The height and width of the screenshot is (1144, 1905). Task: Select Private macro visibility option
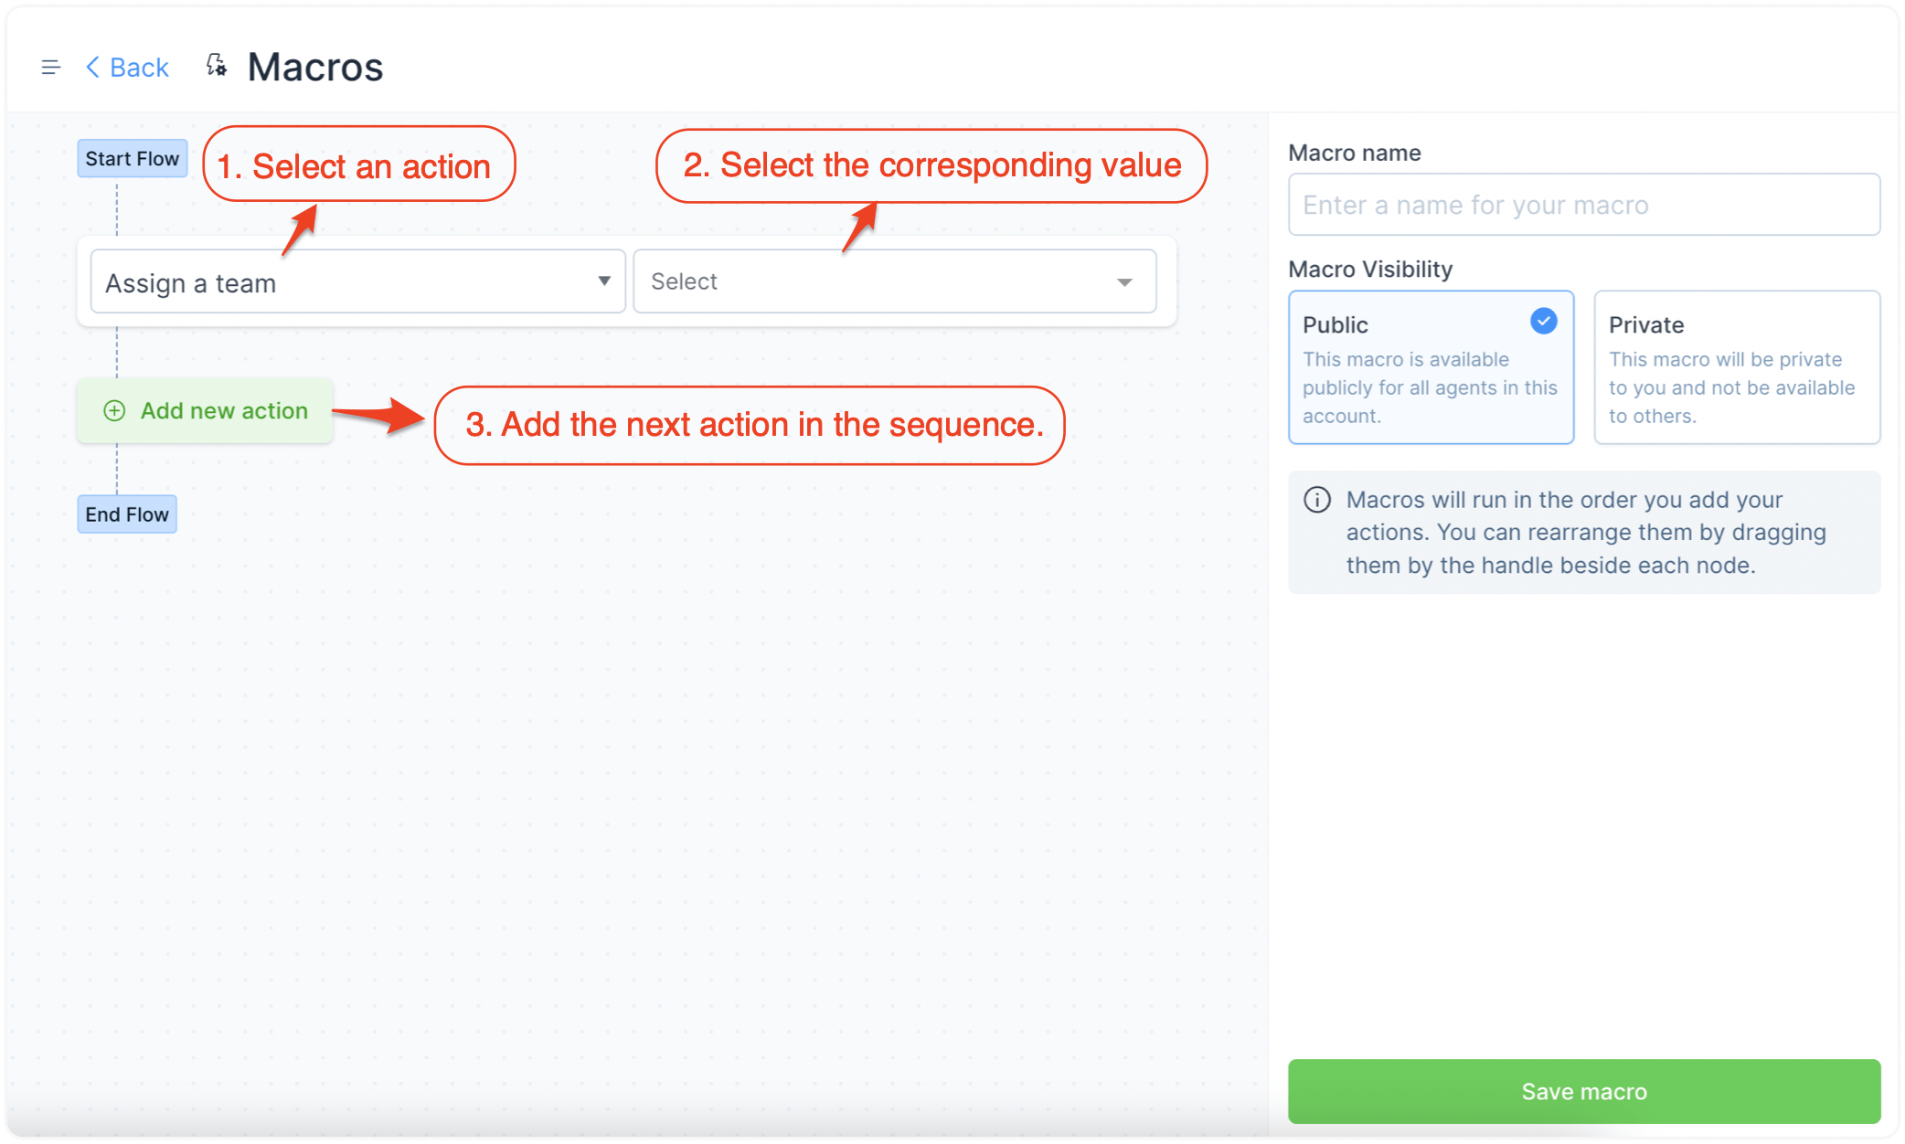(1737, 367)
